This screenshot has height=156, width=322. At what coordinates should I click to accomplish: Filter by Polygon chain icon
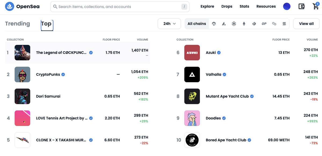click(274, 24)
